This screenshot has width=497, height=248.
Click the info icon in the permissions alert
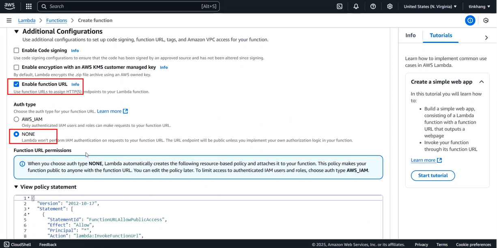22,164
